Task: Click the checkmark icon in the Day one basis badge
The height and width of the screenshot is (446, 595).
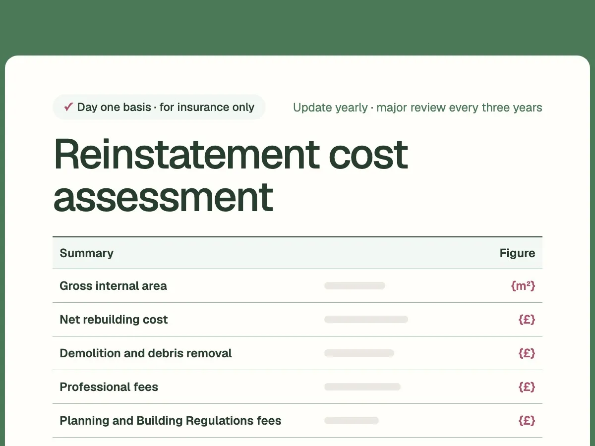Action: pos(69,107)
